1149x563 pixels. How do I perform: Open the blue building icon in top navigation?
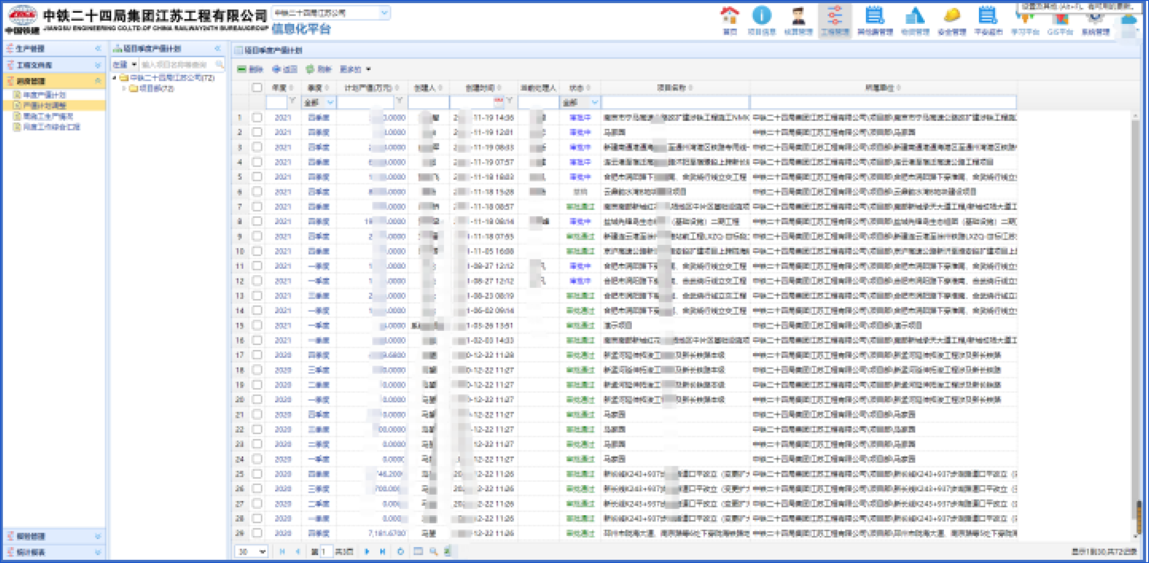point(915,16)
